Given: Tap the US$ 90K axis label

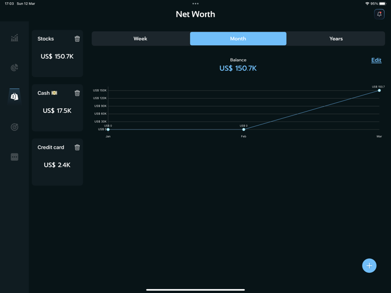Looking at the screenshot, I should [101, 106].
